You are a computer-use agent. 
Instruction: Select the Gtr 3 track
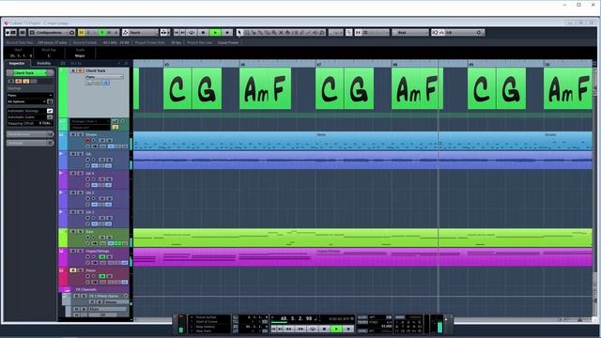[90, 192]
